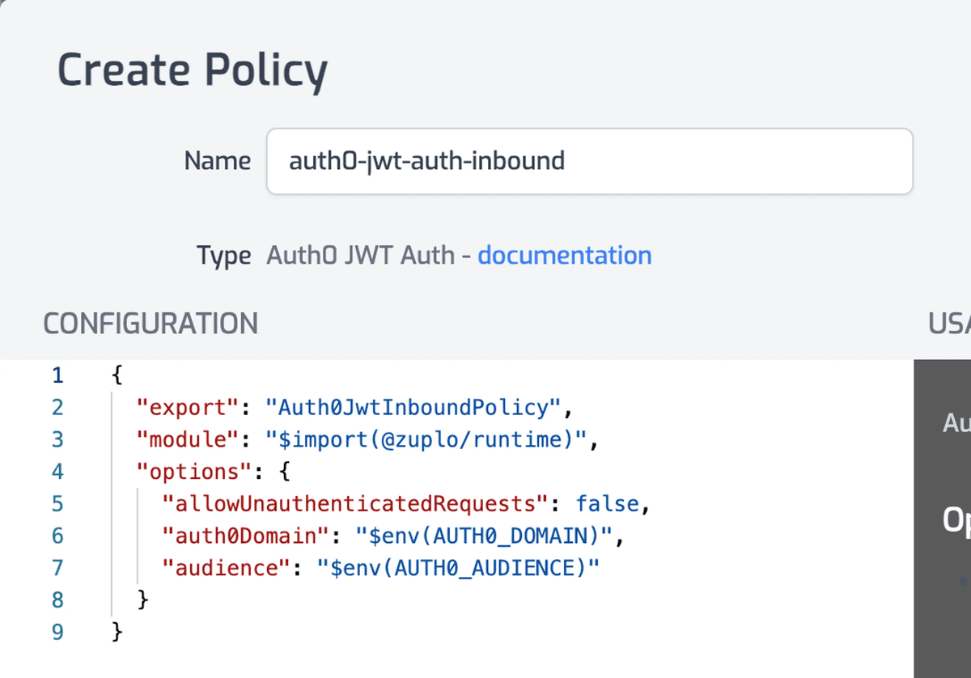Click the Create Policy heading
The width and height of the screenshot is (971, 678).
(x=193, y=70)
